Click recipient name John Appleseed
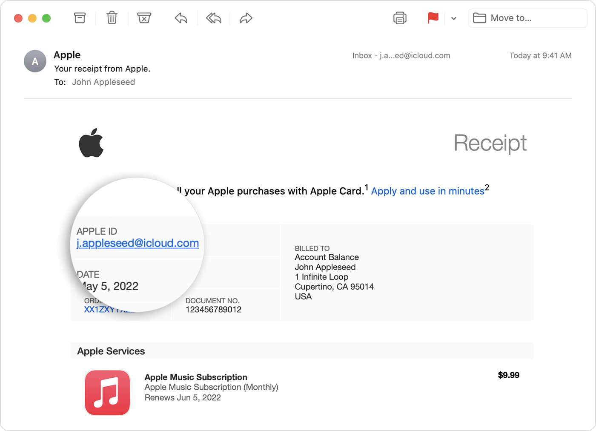The width and height of the screenshot is (596, 431). 103,82
